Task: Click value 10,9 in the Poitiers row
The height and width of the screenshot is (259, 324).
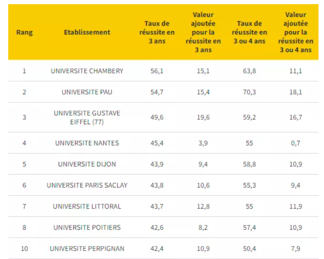Action: tap(296, 227)
